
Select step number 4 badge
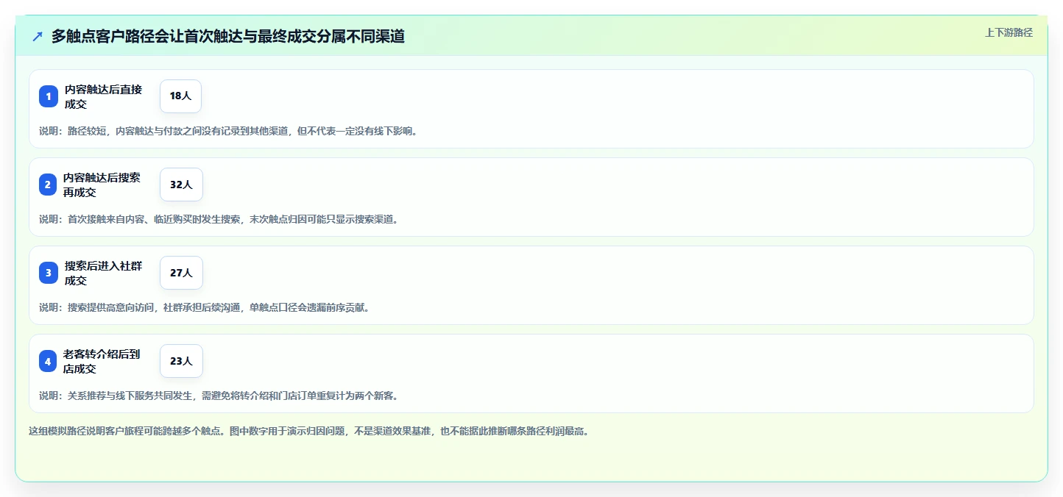tap(48, 361)
